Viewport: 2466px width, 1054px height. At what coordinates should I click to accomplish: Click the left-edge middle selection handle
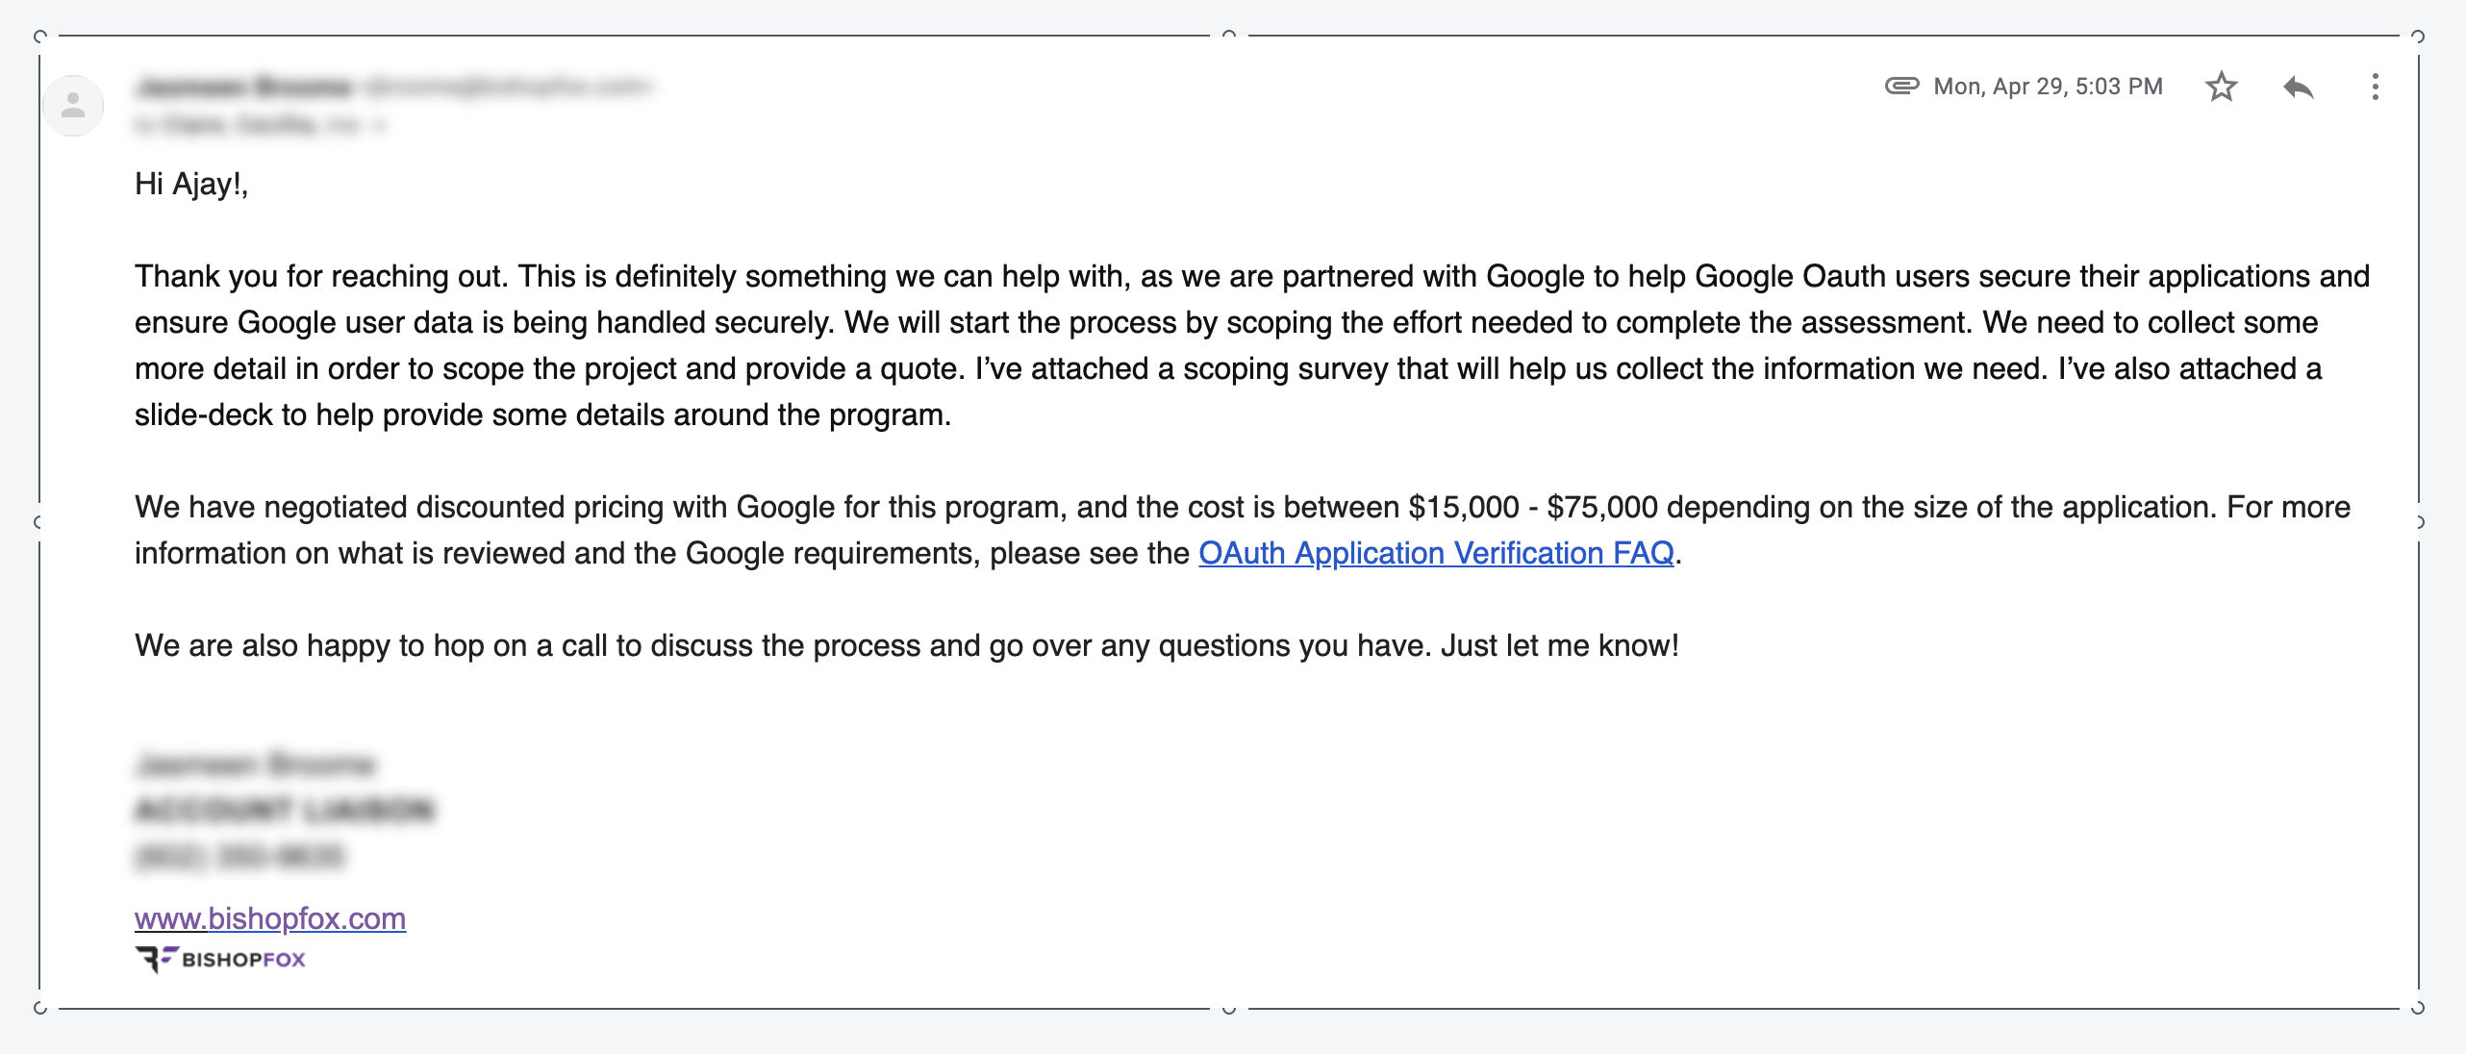pos(38,522)
